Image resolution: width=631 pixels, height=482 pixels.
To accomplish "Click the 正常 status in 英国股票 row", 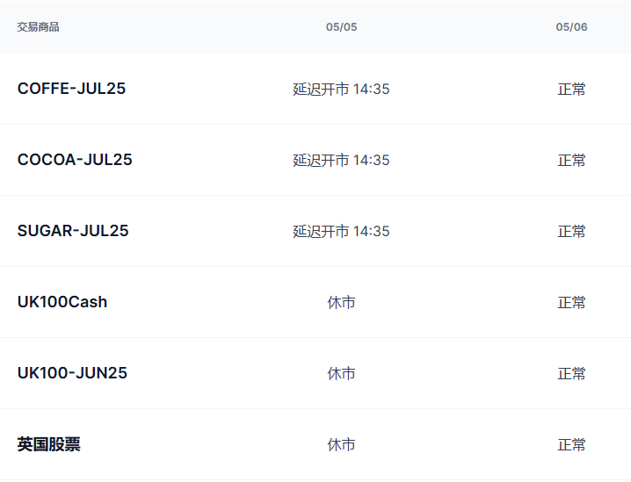I will click(571, 444).
